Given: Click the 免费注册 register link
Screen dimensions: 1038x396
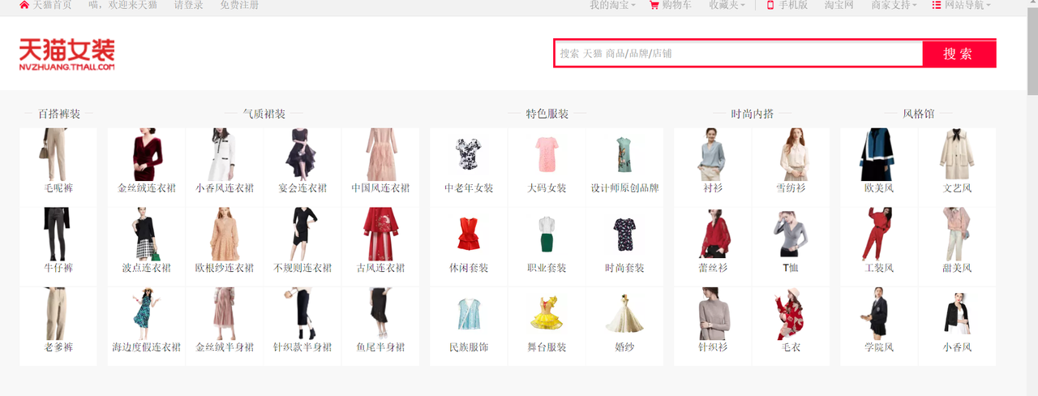Looking at the screenshot, I should [239, 5].
